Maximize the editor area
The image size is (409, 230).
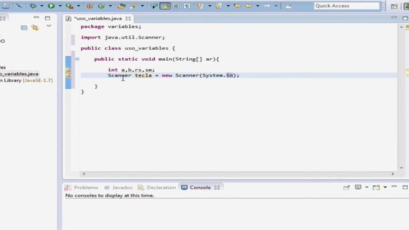pos(405,18)
